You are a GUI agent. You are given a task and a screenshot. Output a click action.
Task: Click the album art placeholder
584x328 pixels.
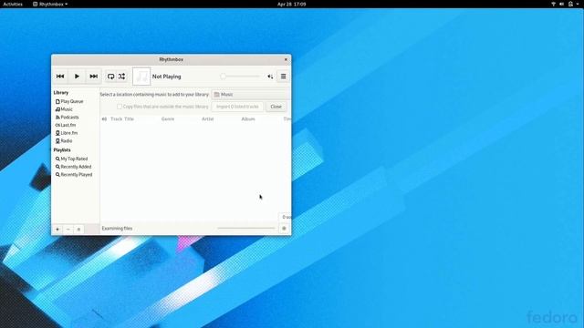141,77
